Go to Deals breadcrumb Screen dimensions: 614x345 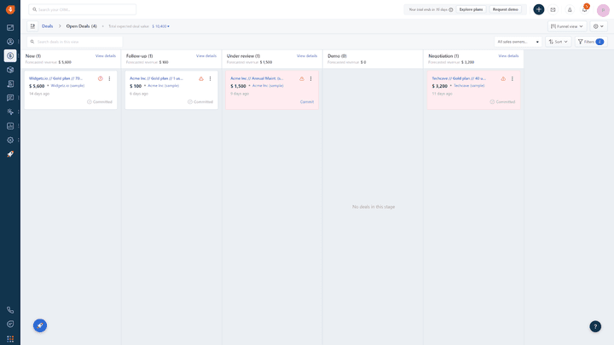pyautogui.click(x=47, y=26)
